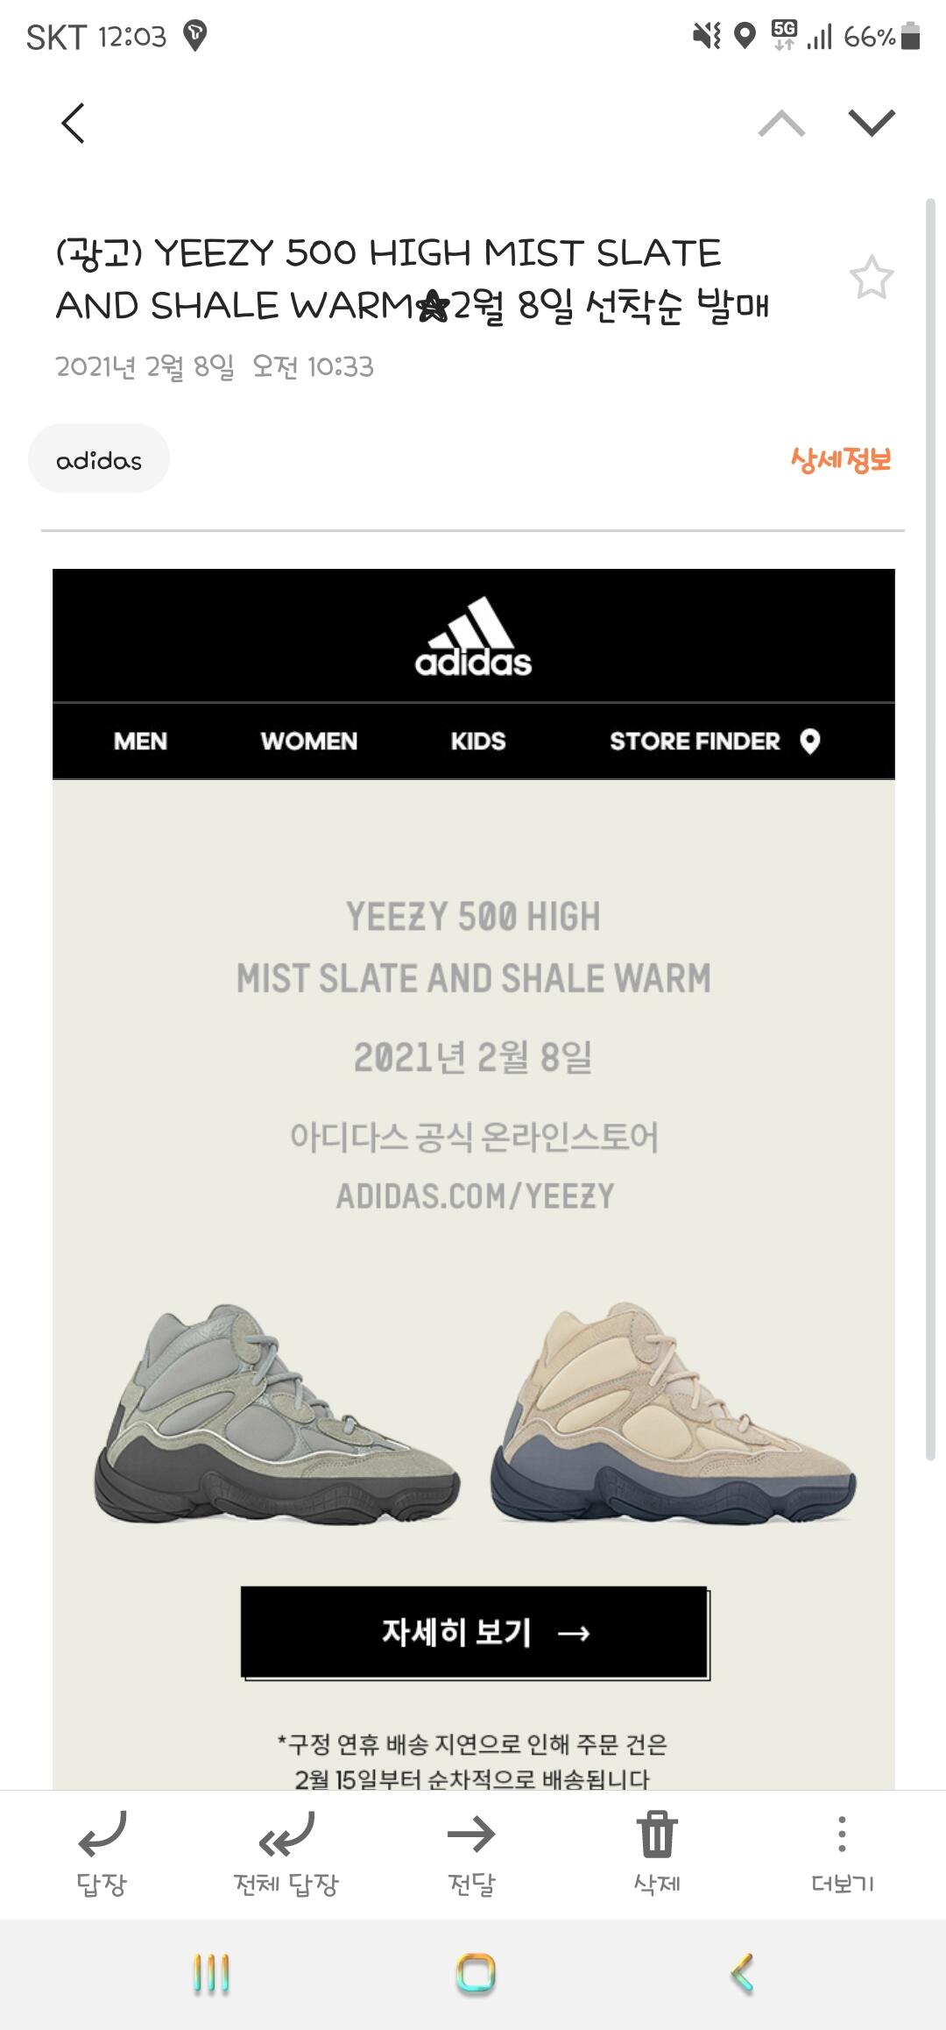Screen dimensions: 946x2030
Task: Open the MEN category link
Action: tap(140, 742)
